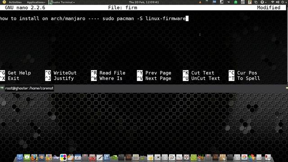Launch the blue anchor dock icon
The width and height of the screenshot is (288, 162).
[x=20, y=157]
